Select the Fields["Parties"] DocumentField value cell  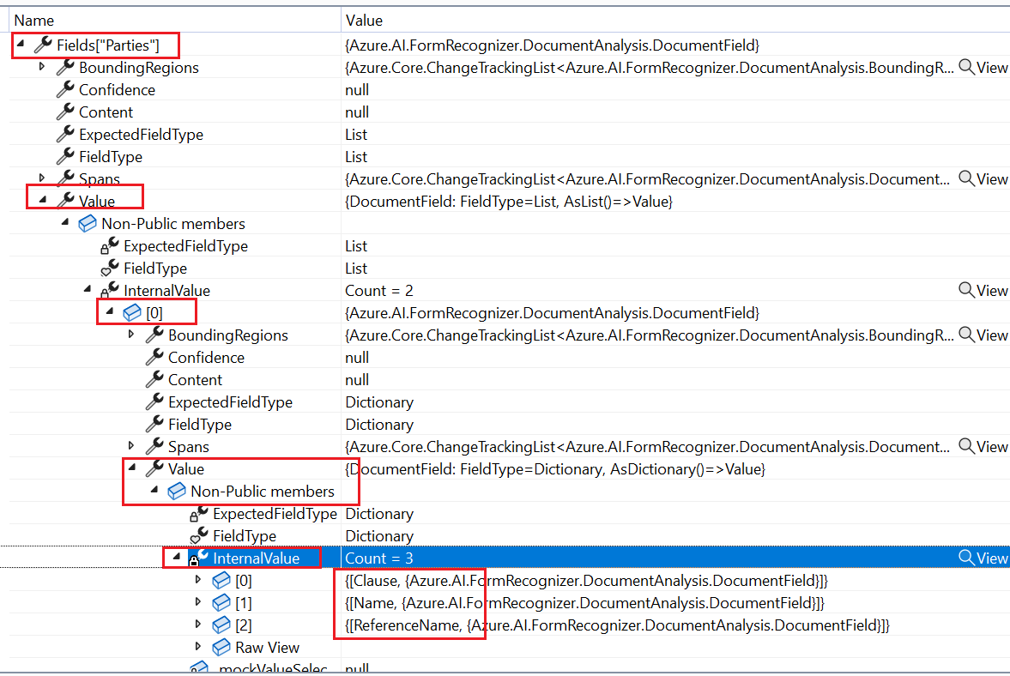(552, 45)
